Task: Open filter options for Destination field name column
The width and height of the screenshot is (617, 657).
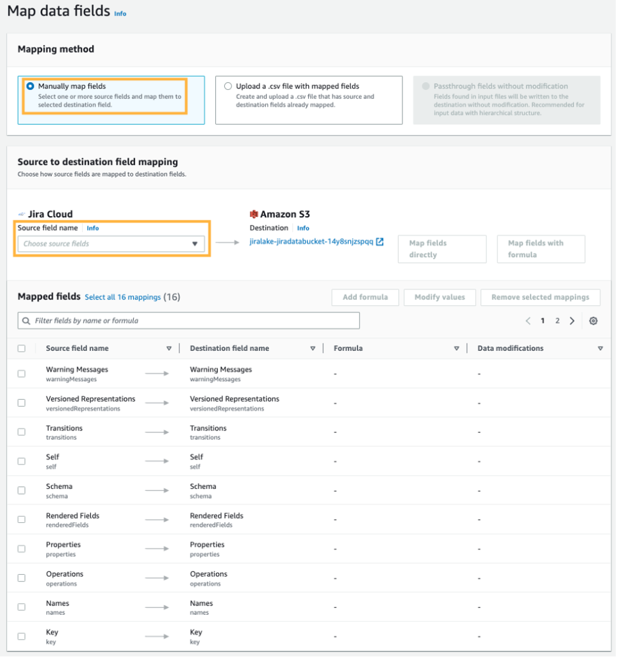Action: 312,348
